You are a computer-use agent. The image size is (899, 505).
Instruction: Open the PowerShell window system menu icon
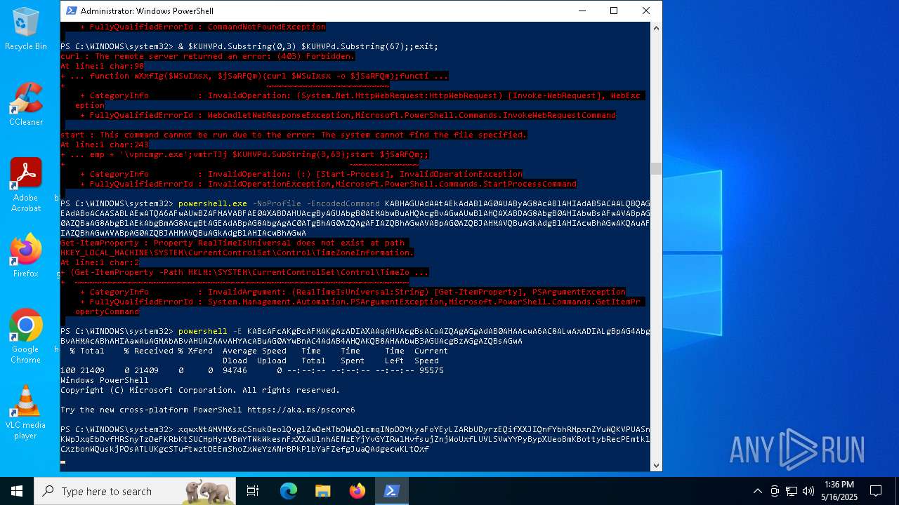tap(71, 11)
